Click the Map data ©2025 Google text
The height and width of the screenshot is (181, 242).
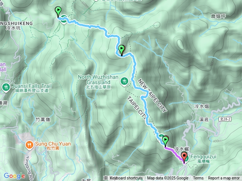click(x=168, y=178)
